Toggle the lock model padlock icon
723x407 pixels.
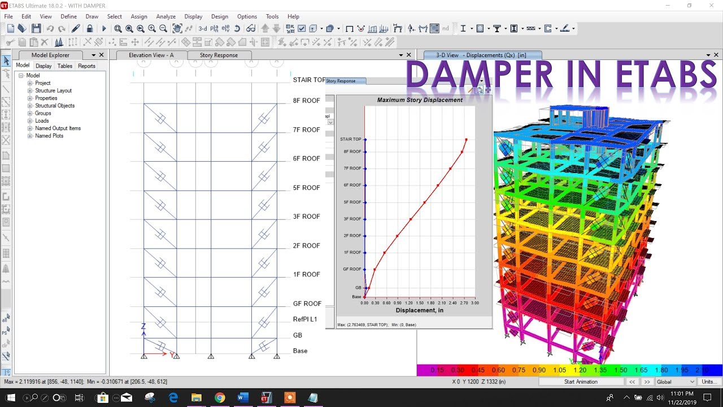tap(90, 28)
